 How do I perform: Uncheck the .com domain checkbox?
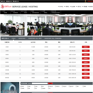pos(21,86)
